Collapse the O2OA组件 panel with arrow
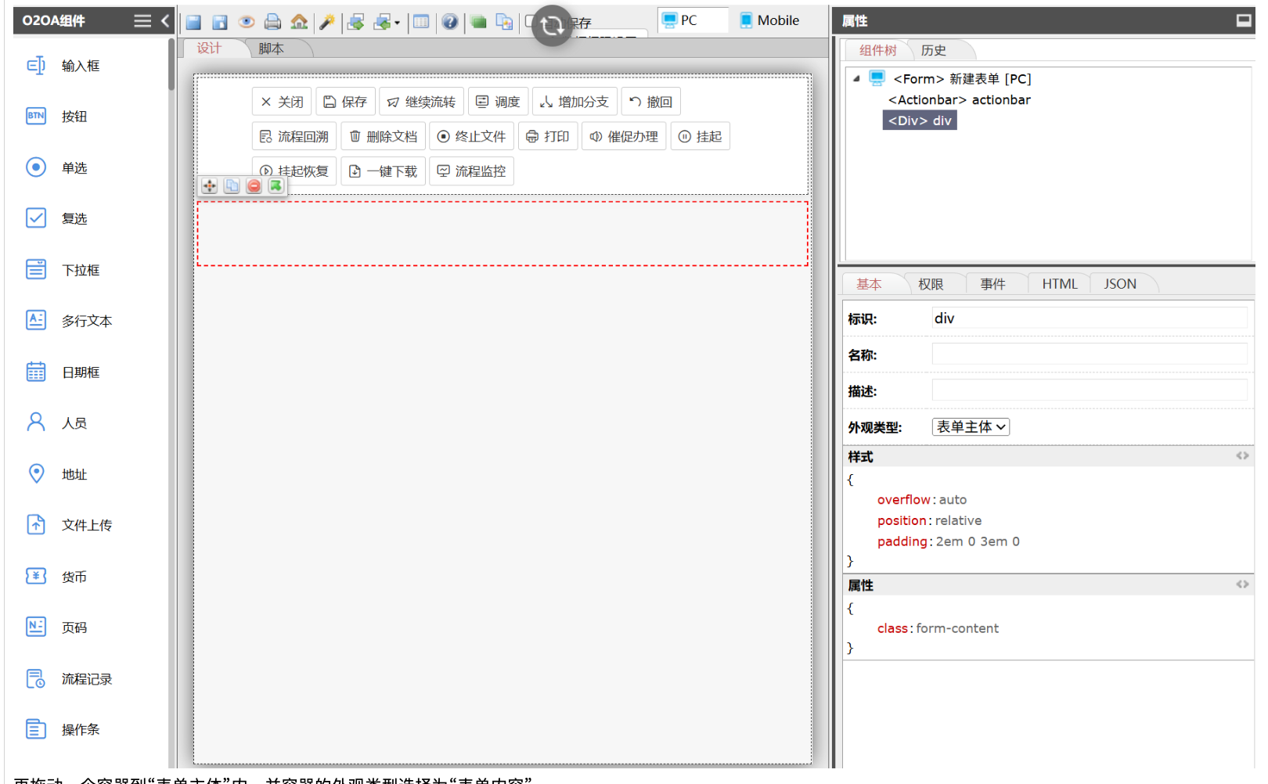 coord(165,21)
